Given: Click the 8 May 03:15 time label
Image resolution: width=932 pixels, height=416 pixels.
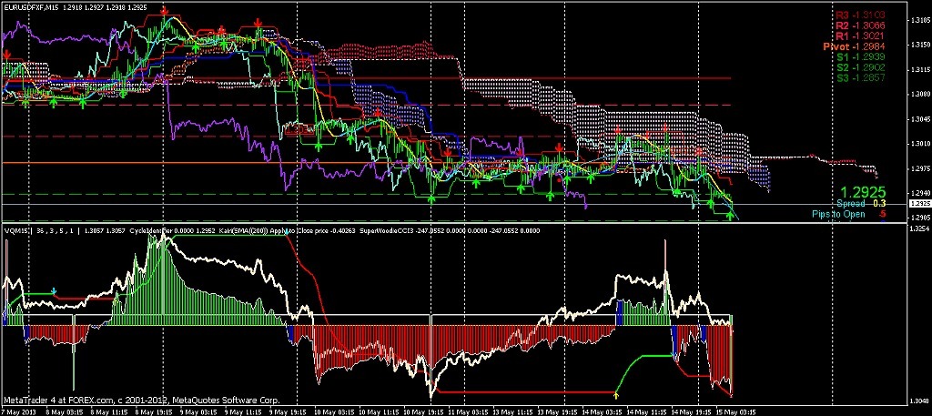Looking at the screenshot, I should click(65, 411).
